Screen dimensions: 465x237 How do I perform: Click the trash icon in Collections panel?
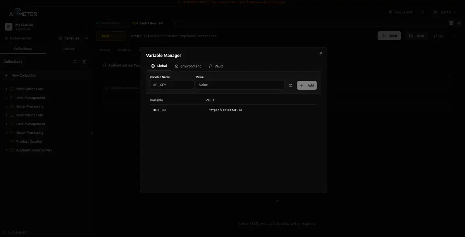[84, 61]
